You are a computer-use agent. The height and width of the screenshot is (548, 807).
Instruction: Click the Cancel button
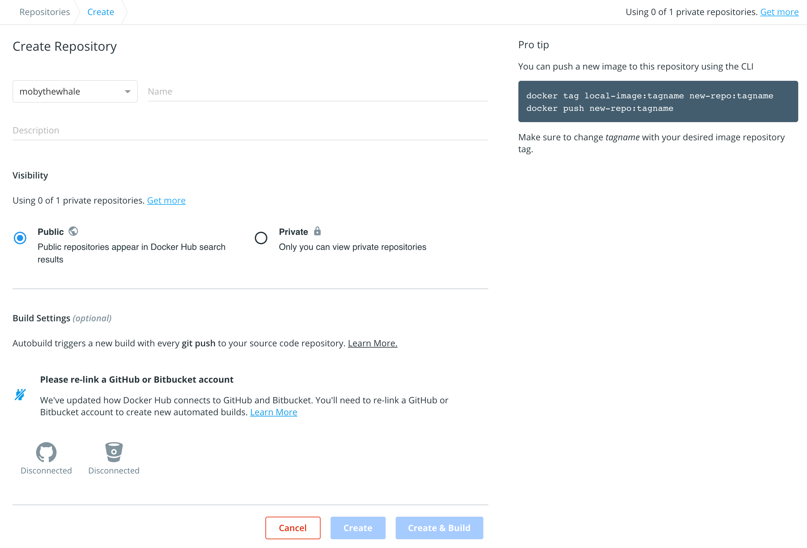(292, 528)
